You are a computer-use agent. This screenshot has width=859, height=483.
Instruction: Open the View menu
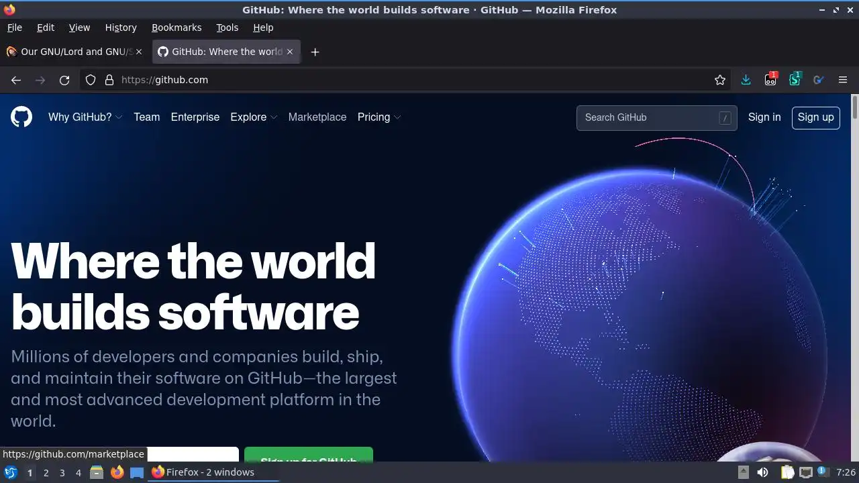79,28
